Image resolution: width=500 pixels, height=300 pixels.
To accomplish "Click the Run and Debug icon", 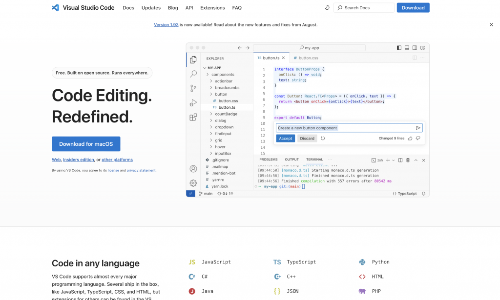I will (x=193, y=102).
